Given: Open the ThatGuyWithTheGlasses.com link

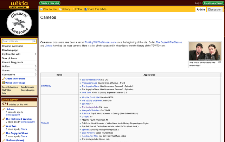Looking at the screenshot, I should (100, 42).
